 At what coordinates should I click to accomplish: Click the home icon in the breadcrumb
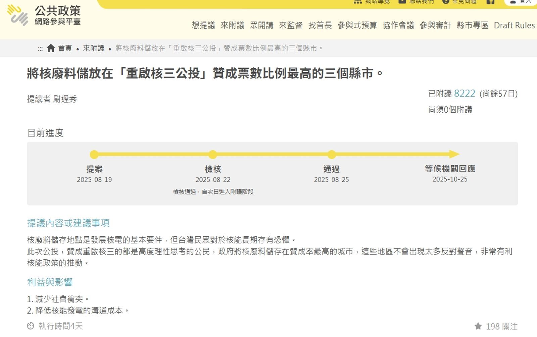tap(50, 48)
